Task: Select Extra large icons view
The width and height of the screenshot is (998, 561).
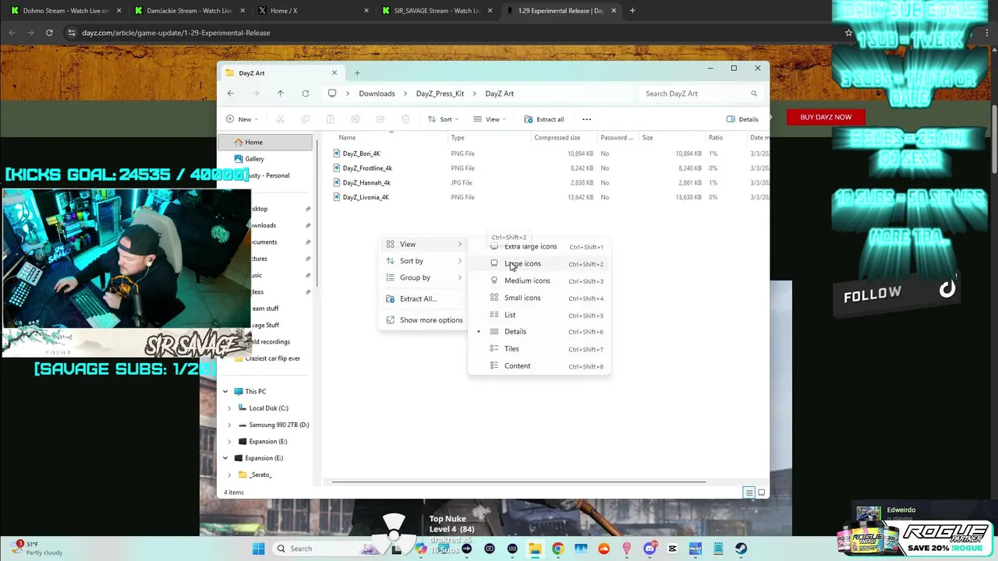Action: coord(540,247)
